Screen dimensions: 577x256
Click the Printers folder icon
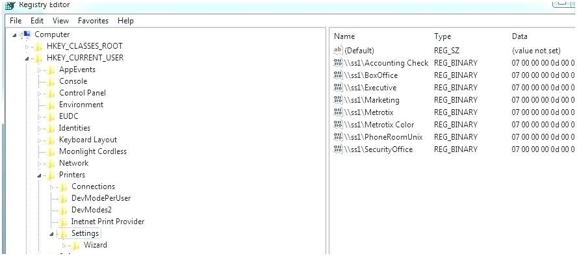click(51, 175)
